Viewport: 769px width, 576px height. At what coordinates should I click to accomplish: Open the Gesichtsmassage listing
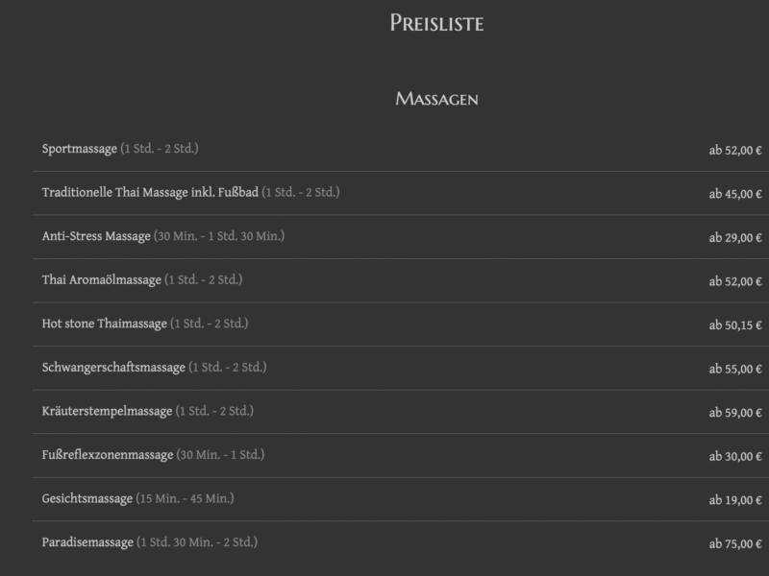(x=87, y=499)
